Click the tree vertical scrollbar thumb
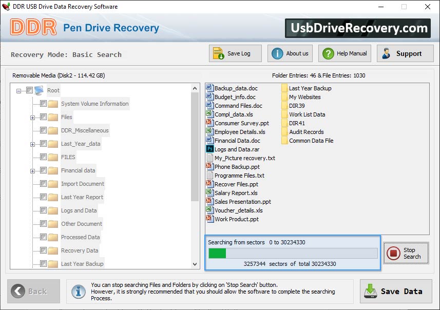 pyautogui.click(x=195, y=147)
